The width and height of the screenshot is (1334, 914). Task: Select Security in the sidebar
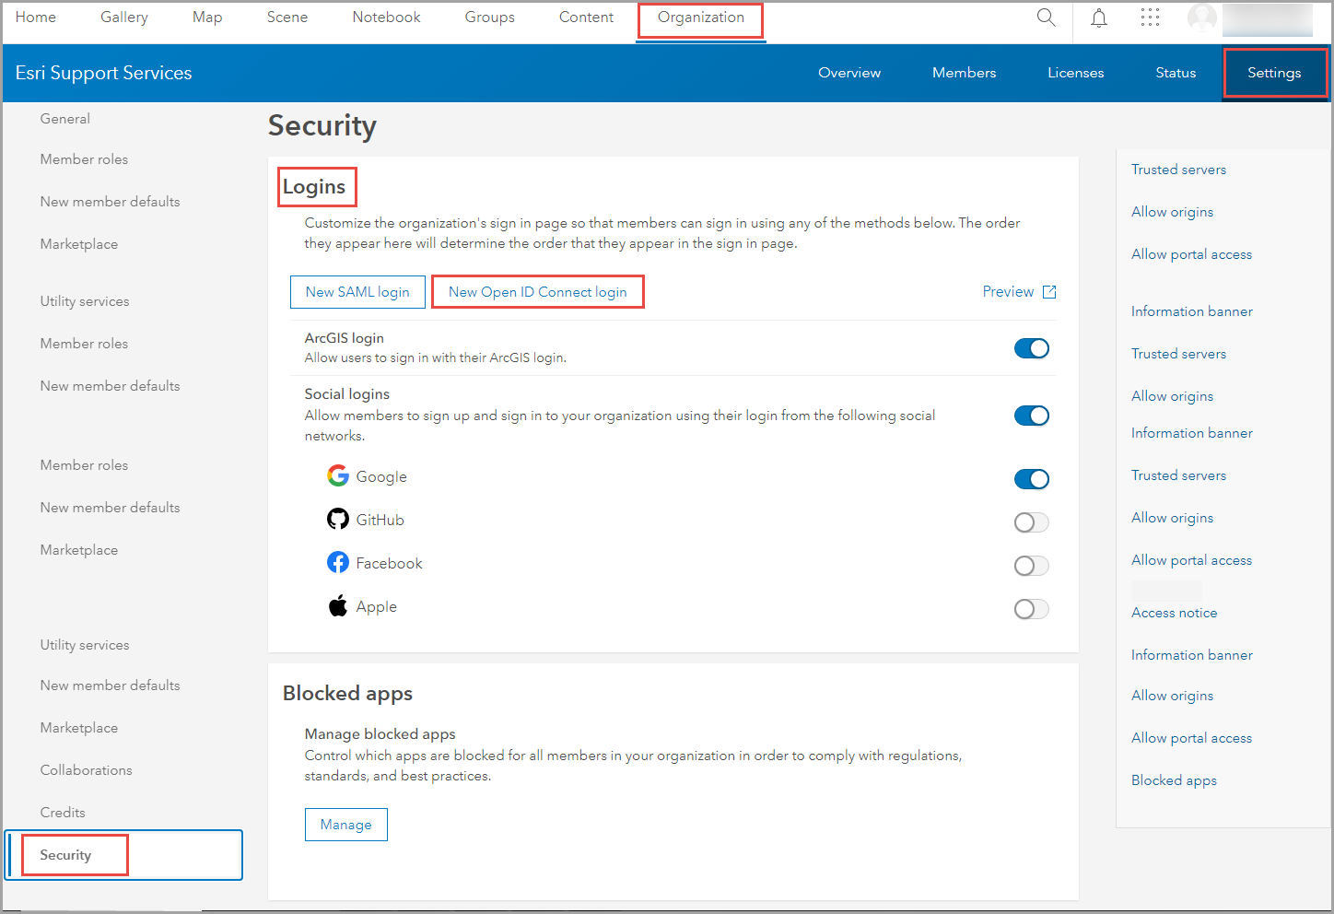[x=123, y=855]
